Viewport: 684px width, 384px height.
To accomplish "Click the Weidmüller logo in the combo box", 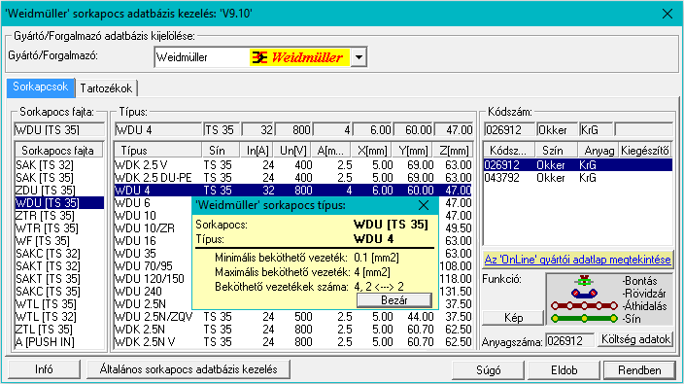I will [299, 57].
